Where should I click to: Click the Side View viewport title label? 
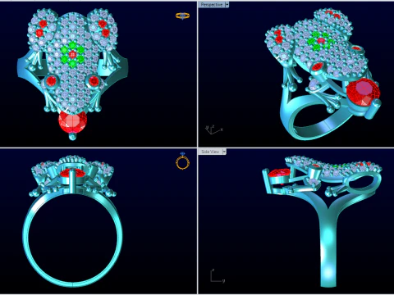[x=210, y=152]
